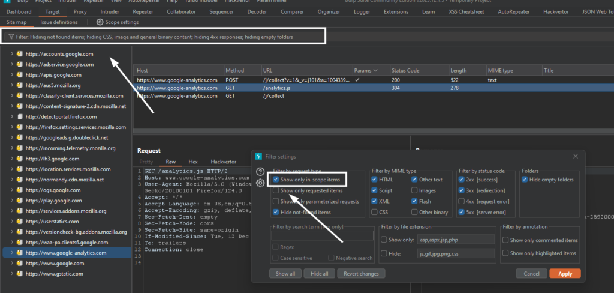Click folder icon of www.google.com
The height and width of the screenshot is (293, 614).
pos(19,263)
